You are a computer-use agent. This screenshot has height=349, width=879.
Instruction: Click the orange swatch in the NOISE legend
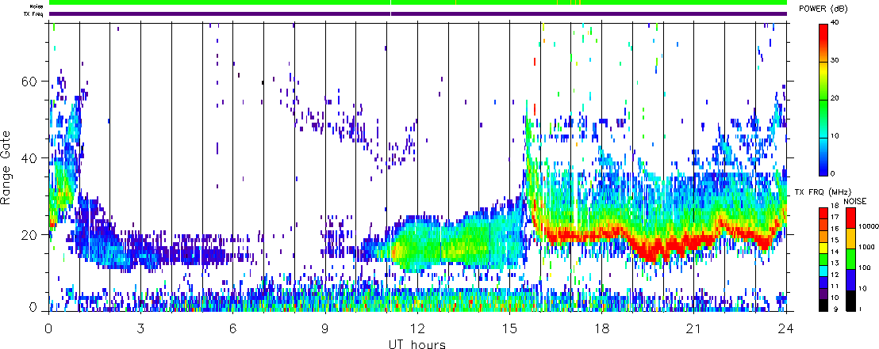tap(851, 239)
